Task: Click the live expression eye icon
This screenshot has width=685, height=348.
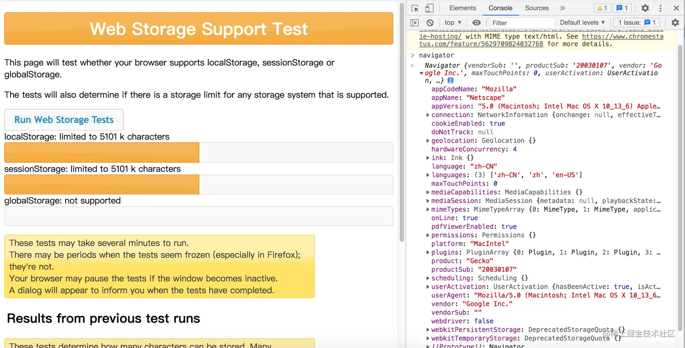Action: pos(476,23)
